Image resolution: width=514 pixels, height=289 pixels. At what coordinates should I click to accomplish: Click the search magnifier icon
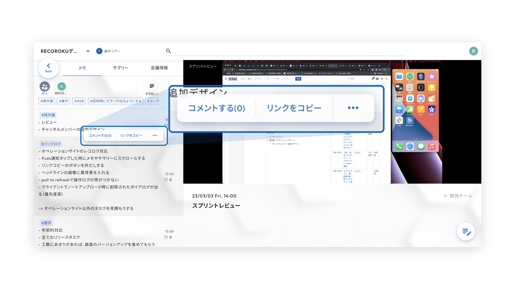[x=168, y=51]
